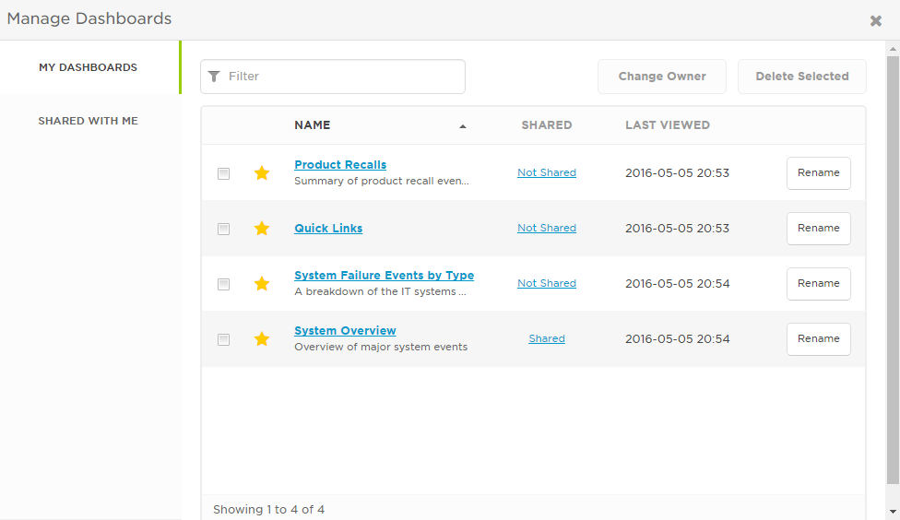Click the Shared status of System Overview
The width and height of the screenshot is (900, 520).
547,339
